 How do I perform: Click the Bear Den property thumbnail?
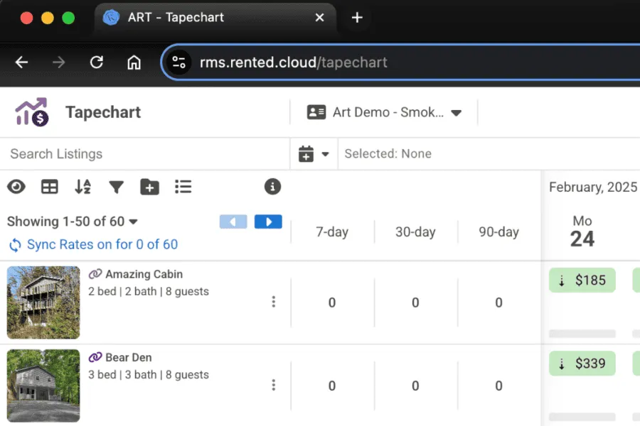click(43, 386)
